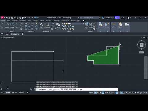This screenshot has height=111, width=148.
Task: Select the Polyline tool
Action: pos(7,25)
